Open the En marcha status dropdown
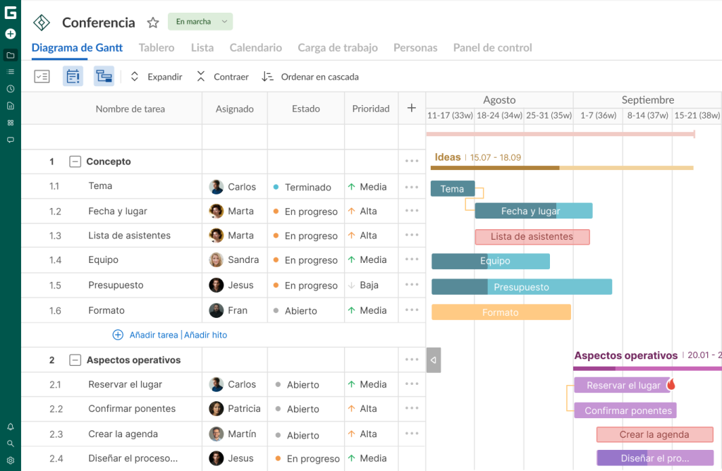Viewport: 722px width, 471px height. [x=200, y=22]
